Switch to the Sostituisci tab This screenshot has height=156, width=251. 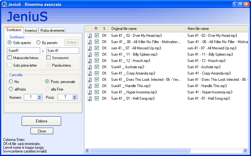[x=14, y=30]
